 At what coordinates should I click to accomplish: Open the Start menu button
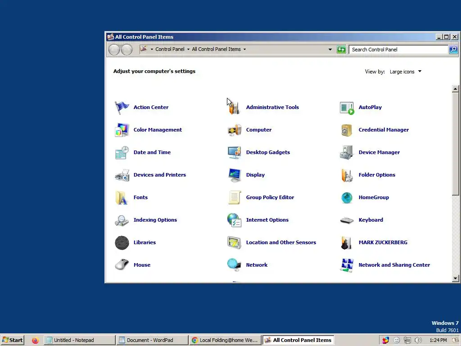click(12, 340)
